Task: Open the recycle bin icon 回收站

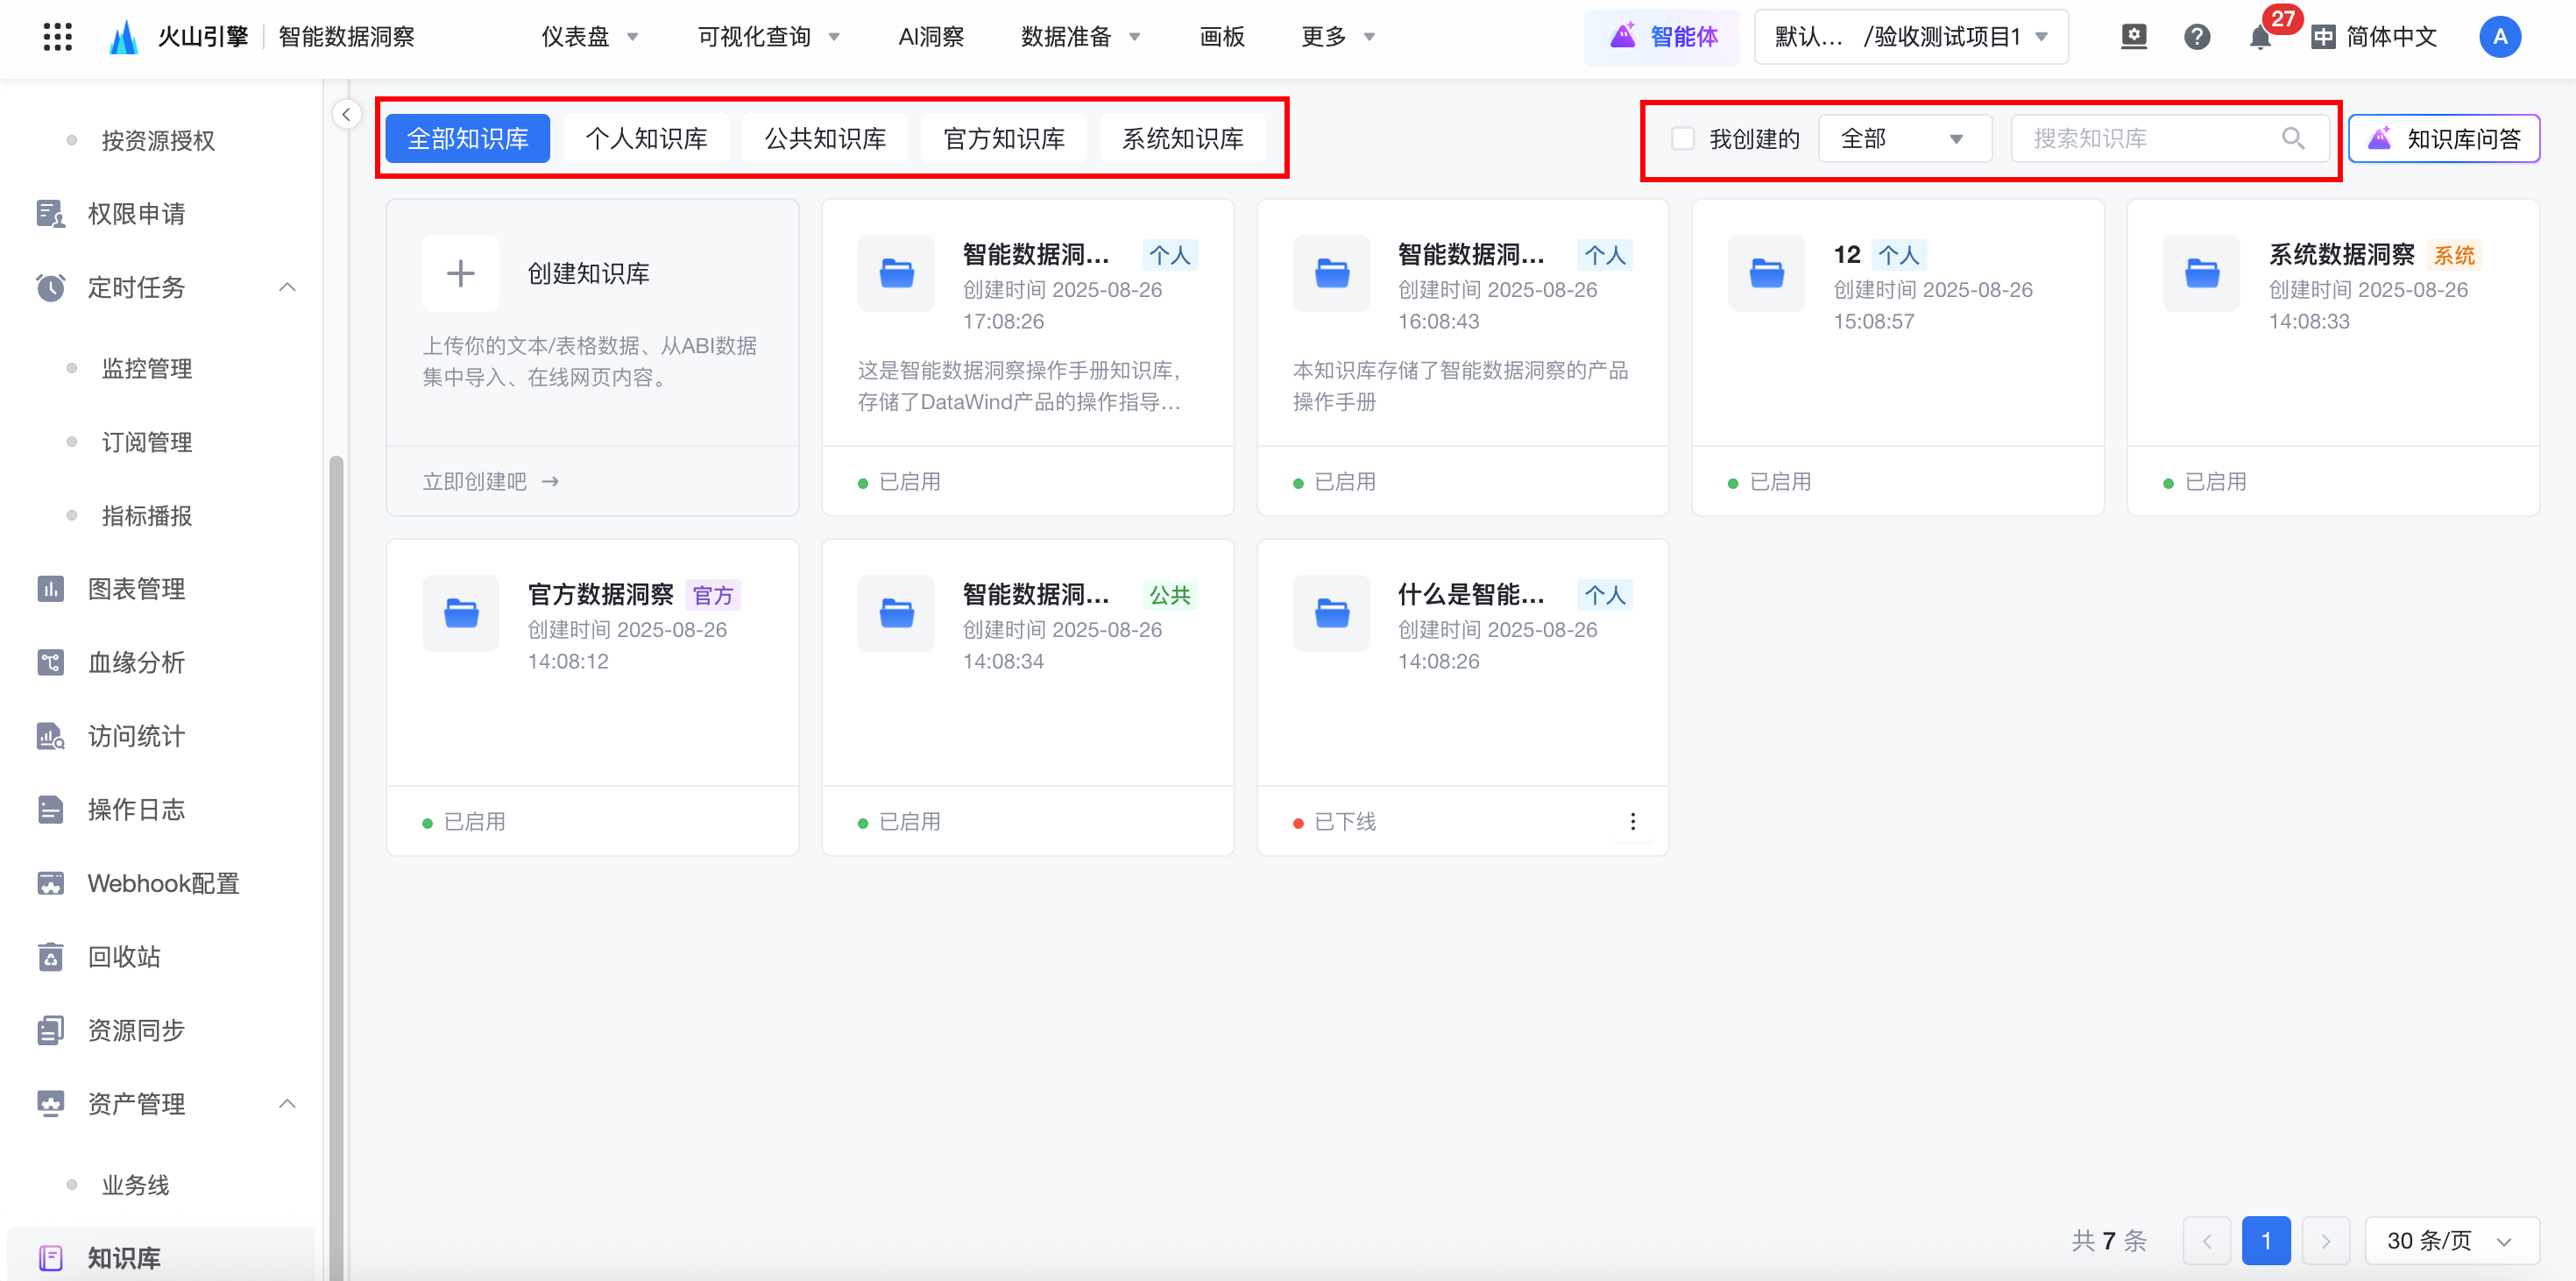Action: pyautogui.click(x=51, y=956)
